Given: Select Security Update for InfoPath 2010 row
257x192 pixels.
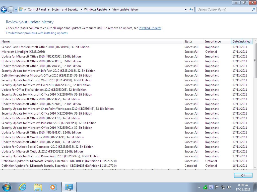Looking at the screenshot, I should click(x=126, y=71).
